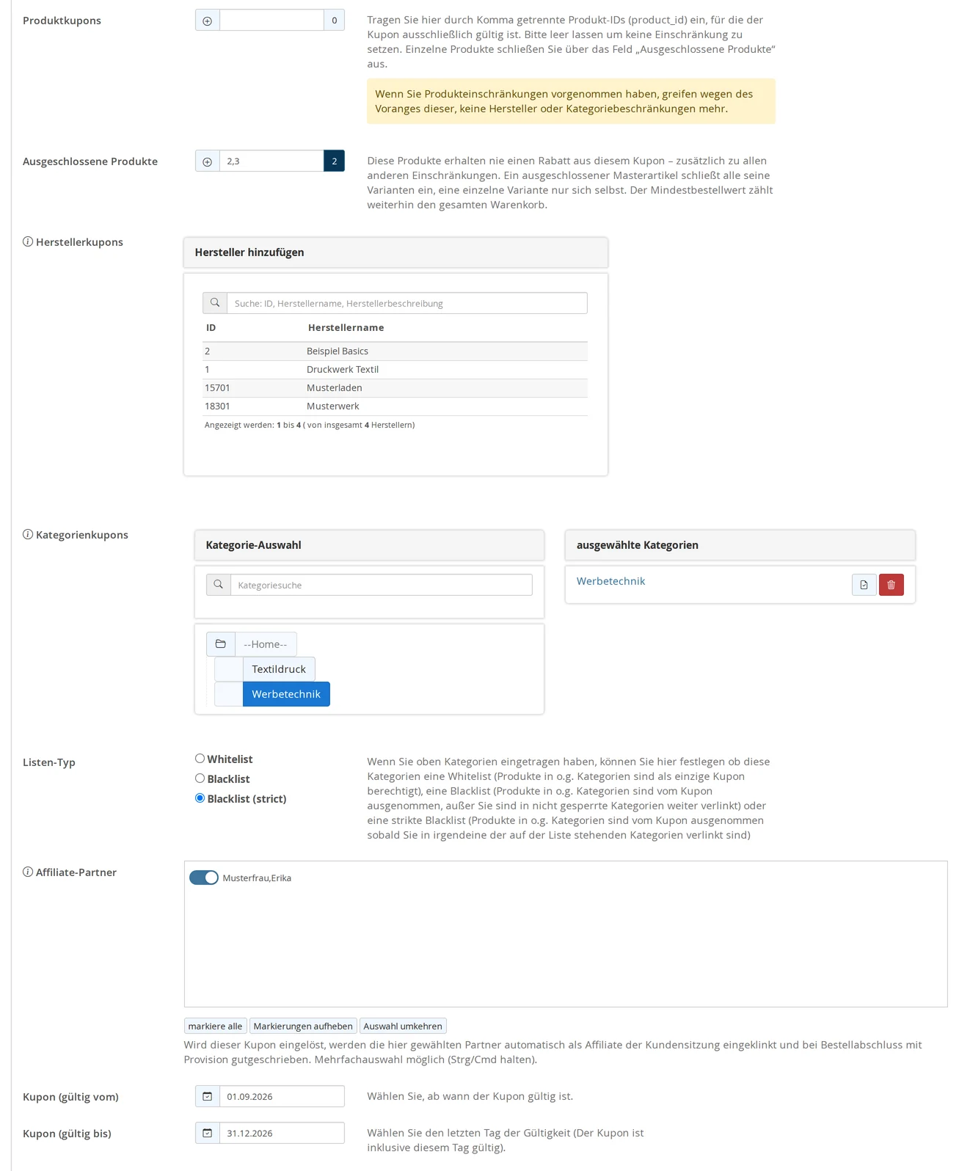
Task: Select the Whitelist list type
Action: [x=200, y=759]
